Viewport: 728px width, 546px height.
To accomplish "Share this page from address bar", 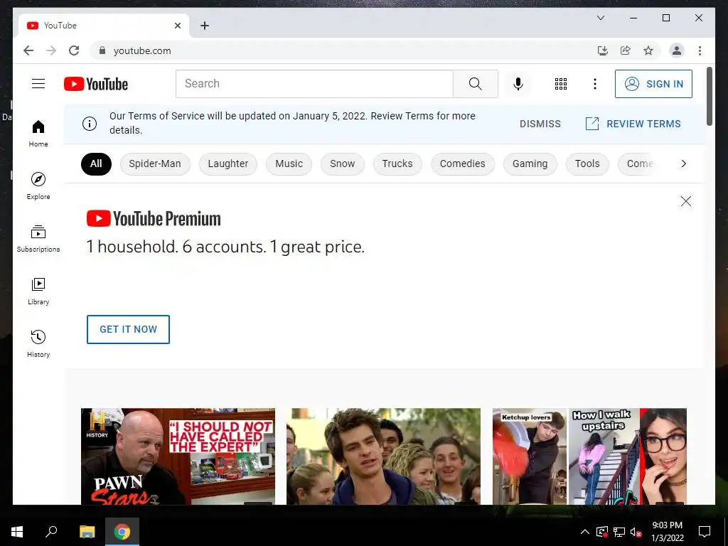I will (x=626, y=50).
